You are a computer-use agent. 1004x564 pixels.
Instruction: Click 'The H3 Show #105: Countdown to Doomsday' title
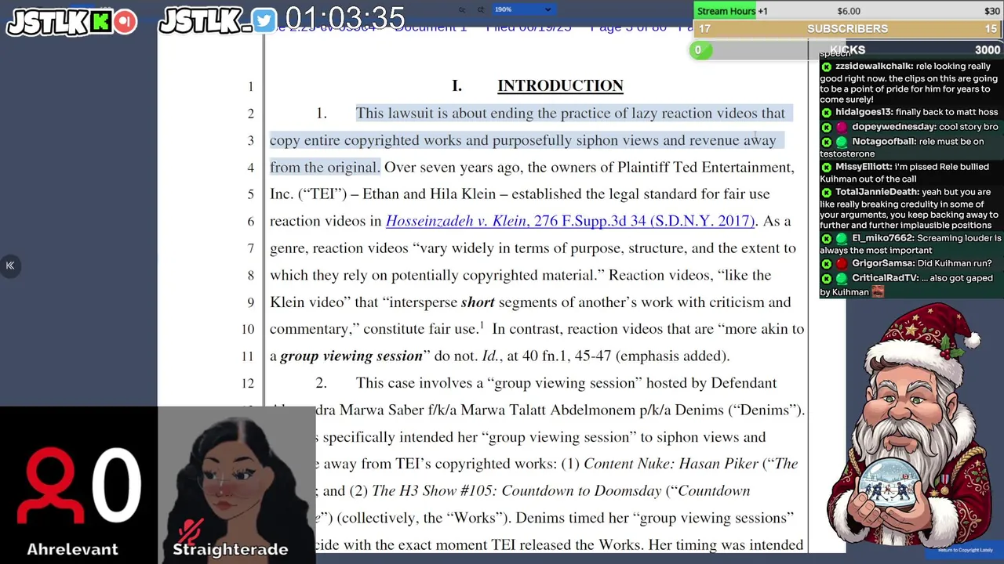pos(516,491)
